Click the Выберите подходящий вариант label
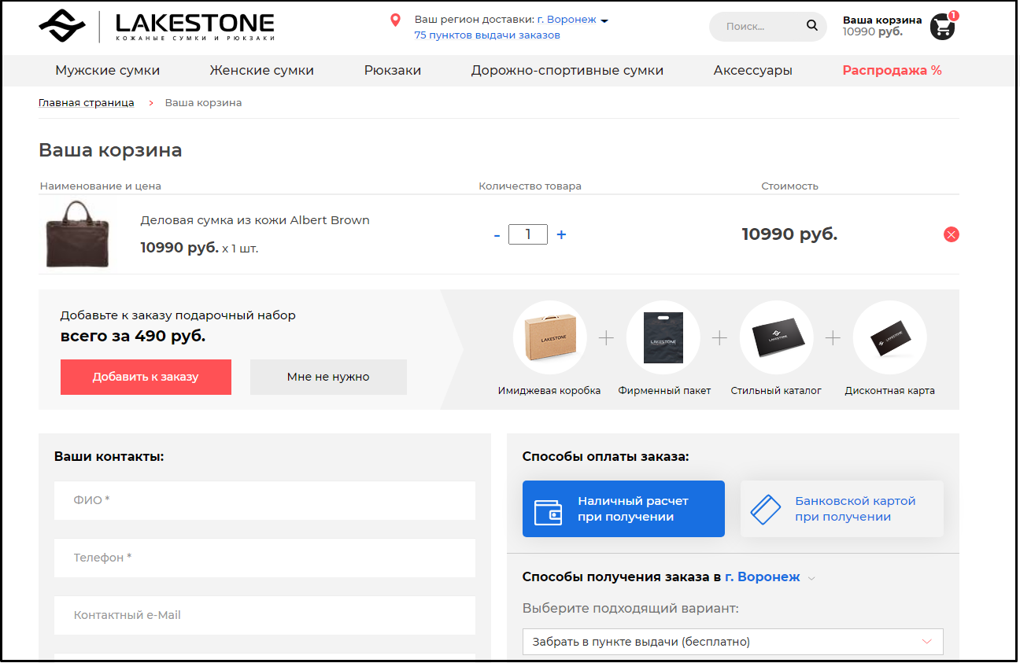The width and height of the screenshot is (1020, 663). click(630, 608)
